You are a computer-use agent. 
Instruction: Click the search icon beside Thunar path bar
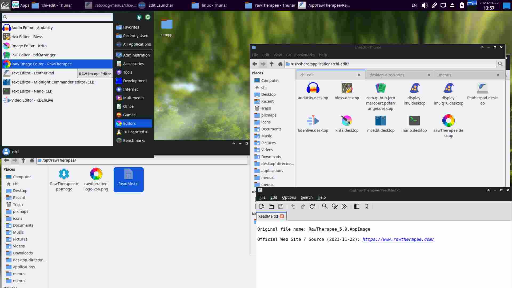click(x=500, y=64)
